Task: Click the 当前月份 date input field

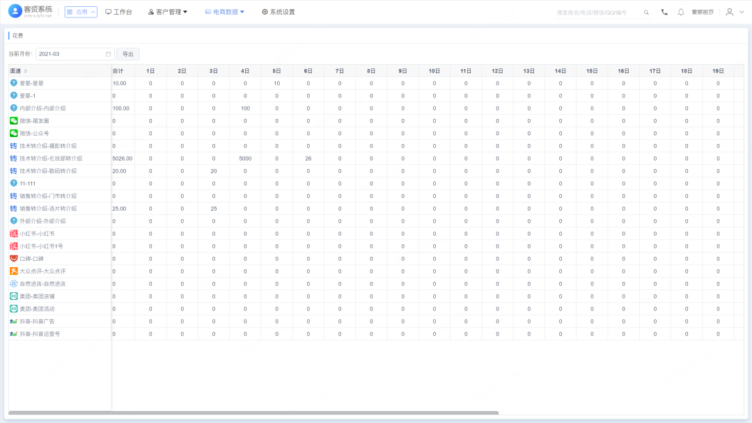Action: click(75, 54)
